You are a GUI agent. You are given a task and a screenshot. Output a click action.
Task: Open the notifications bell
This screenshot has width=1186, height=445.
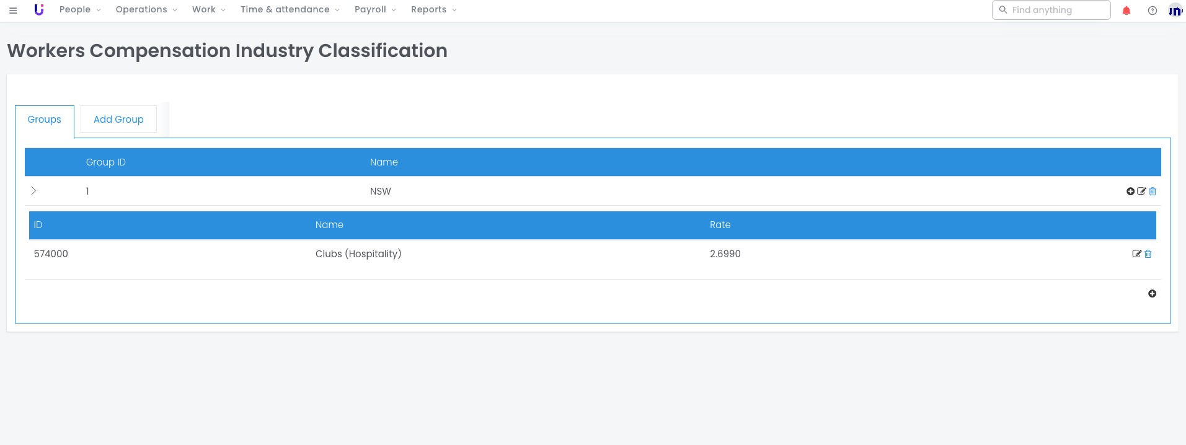pos(1126,11)
